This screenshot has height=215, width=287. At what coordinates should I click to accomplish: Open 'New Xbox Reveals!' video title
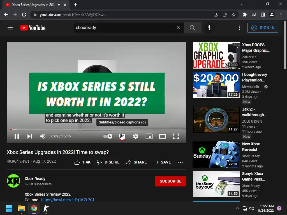(251, 147)
